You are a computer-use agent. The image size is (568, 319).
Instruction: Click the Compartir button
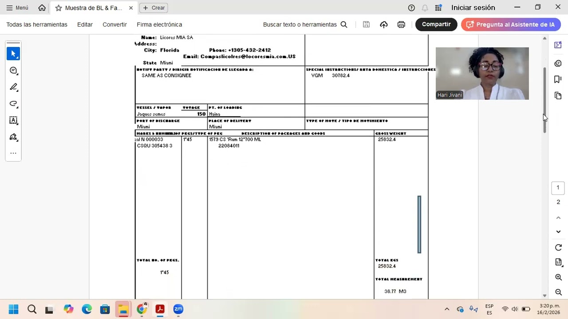click(436, 24)
